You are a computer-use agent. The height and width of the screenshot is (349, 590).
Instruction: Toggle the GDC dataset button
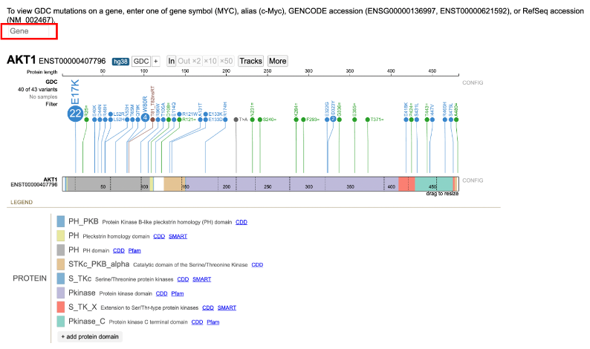click(140, 61)
